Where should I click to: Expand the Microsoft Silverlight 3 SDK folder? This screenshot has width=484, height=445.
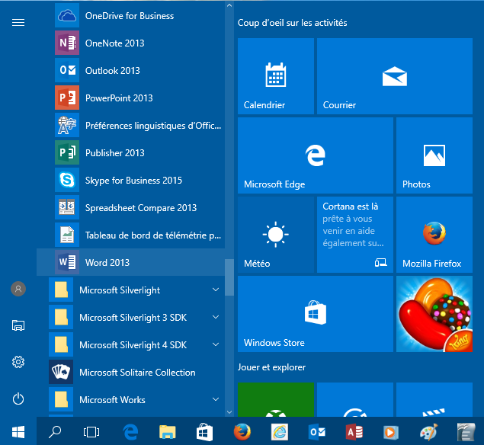tap(130, 318)
